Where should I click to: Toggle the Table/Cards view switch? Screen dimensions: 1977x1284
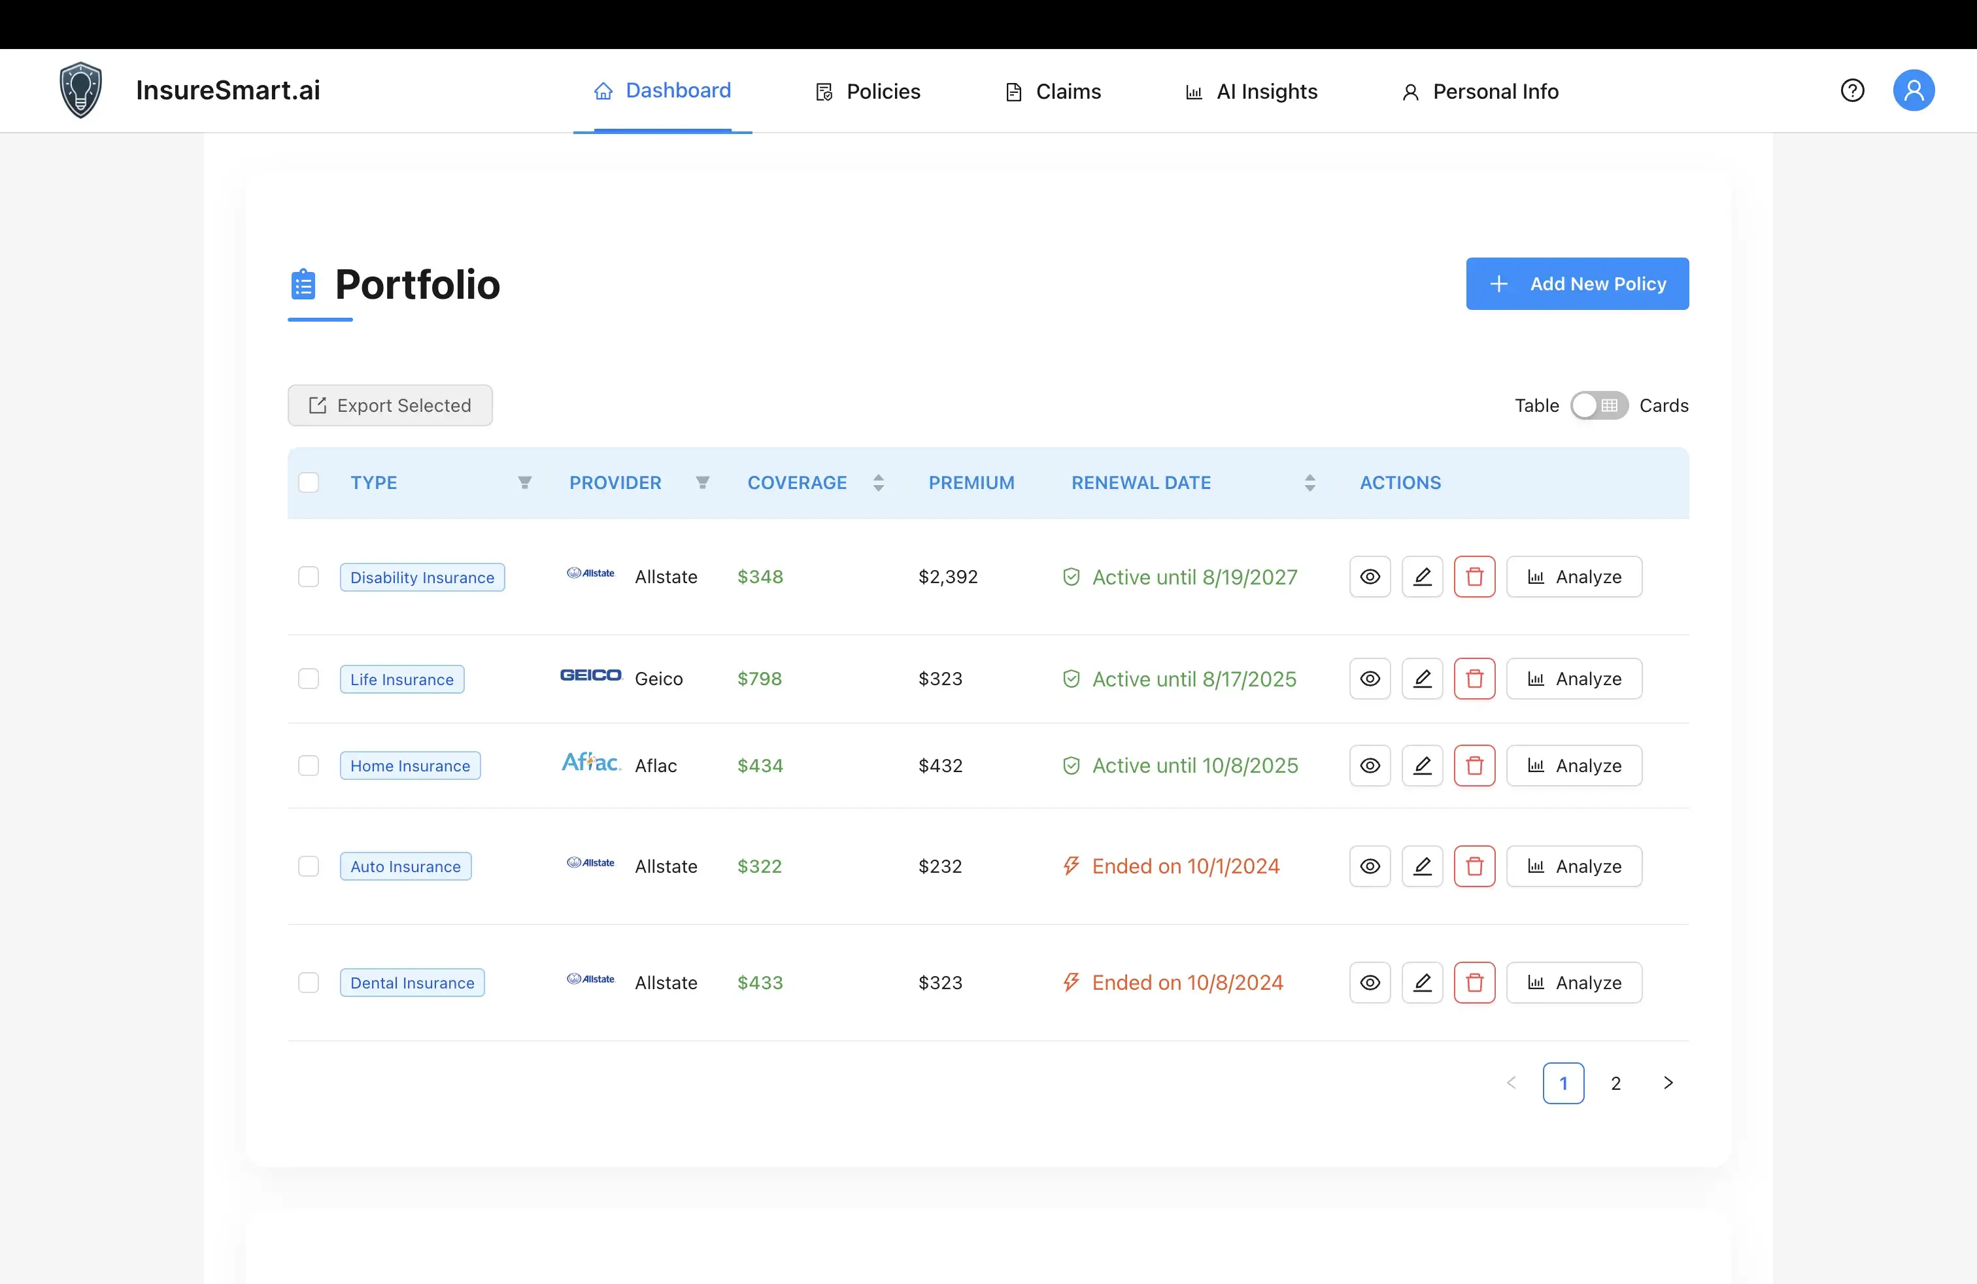pos(1599,405)
